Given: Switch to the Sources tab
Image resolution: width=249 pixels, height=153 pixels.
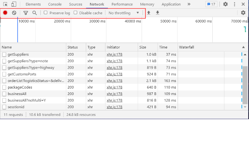Looking at the screenshot, I should click(76, 4).
